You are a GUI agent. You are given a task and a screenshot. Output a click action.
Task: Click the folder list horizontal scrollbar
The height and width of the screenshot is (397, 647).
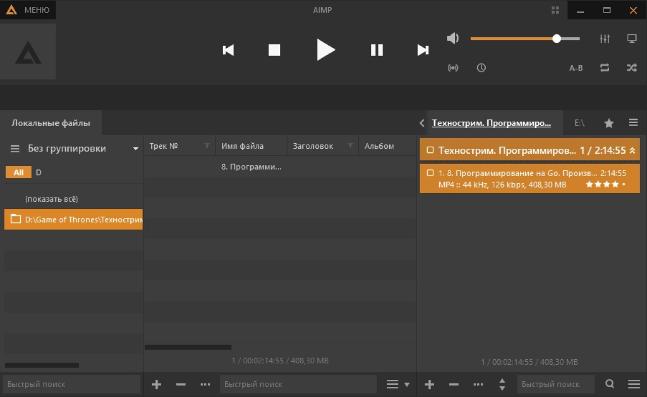click(x=42, y=365)
